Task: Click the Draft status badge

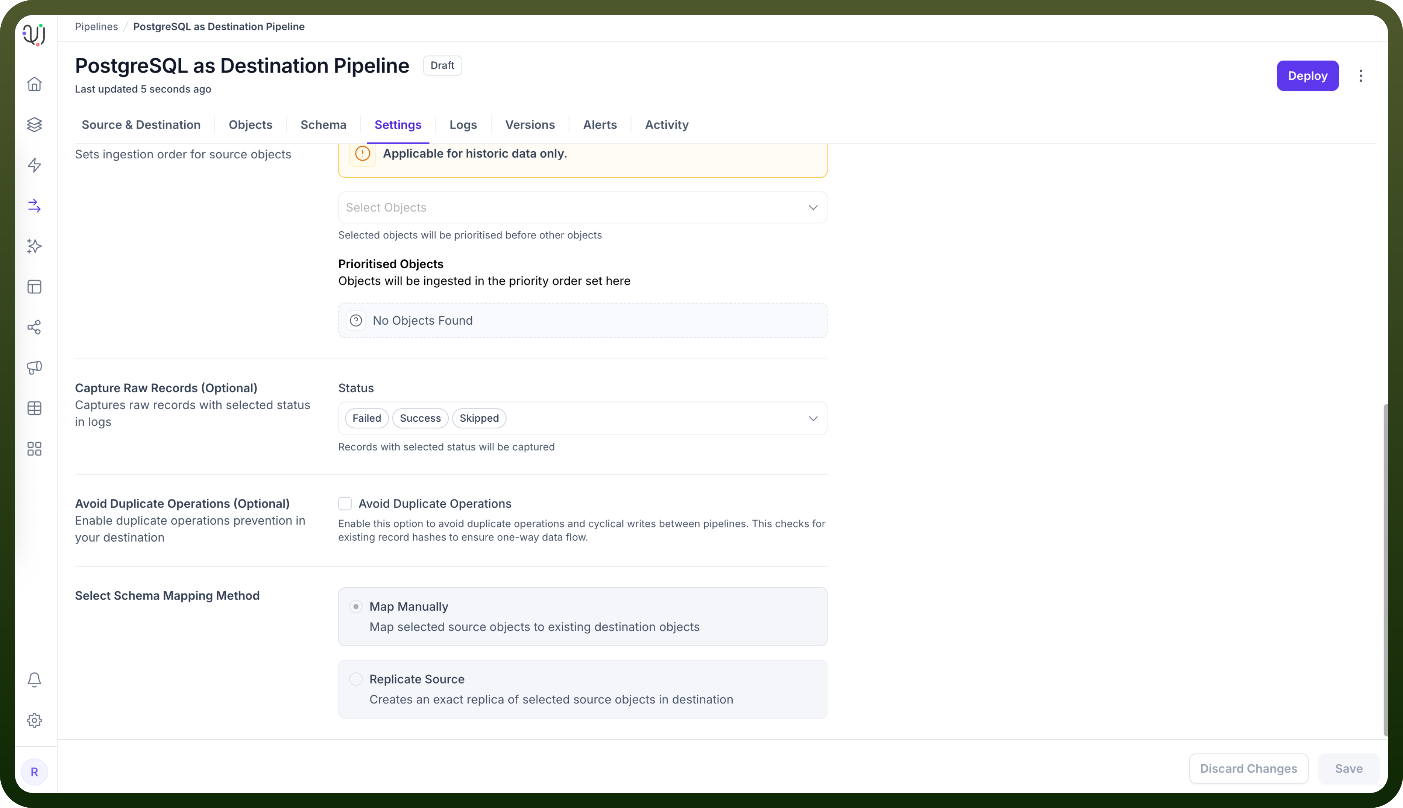Action: (442, 65)
